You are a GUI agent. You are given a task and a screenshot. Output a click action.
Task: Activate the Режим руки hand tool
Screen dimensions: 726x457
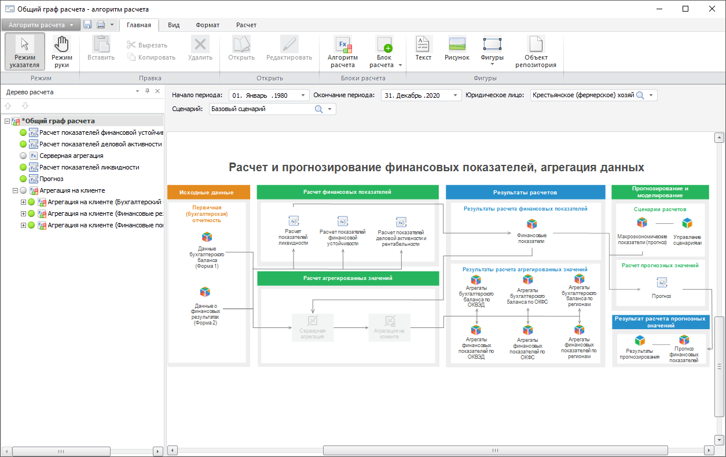62,51
